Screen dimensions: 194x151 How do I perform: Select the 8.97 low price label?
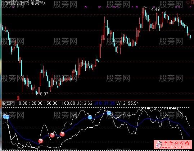point(44,94)
